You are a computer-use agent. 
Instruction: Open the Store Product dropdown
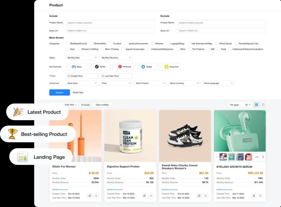coord(150,83)
